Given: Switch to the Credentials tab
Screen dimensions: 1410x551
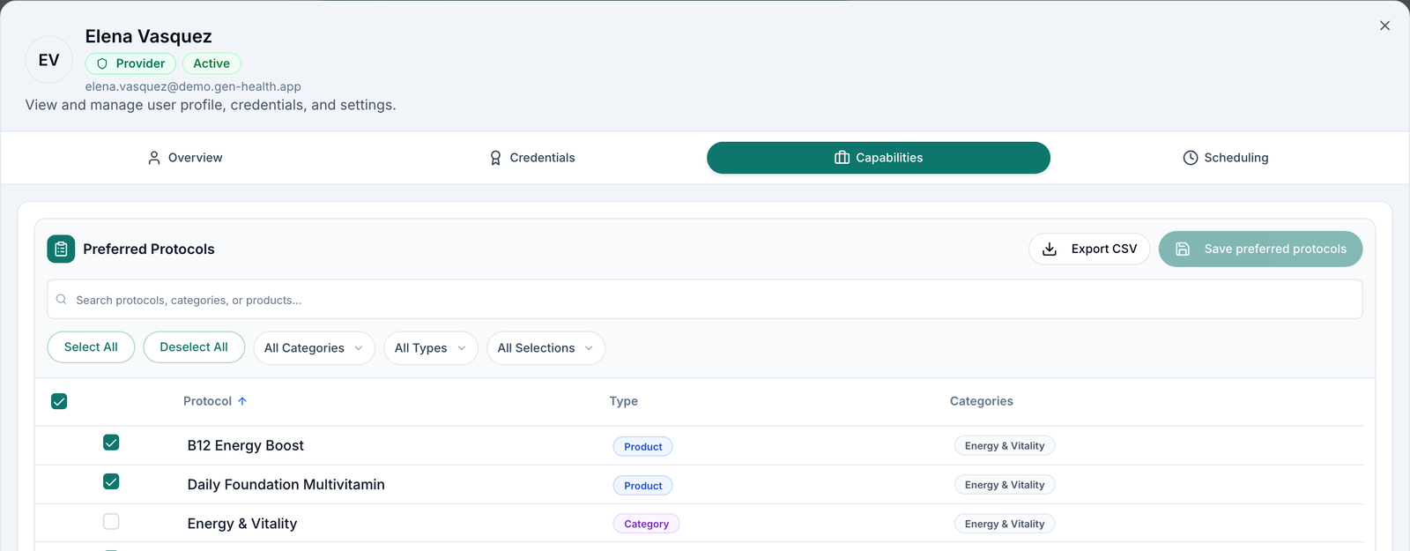Looking at the screenshot, I should pyautogui.click(x=532, y=158).
